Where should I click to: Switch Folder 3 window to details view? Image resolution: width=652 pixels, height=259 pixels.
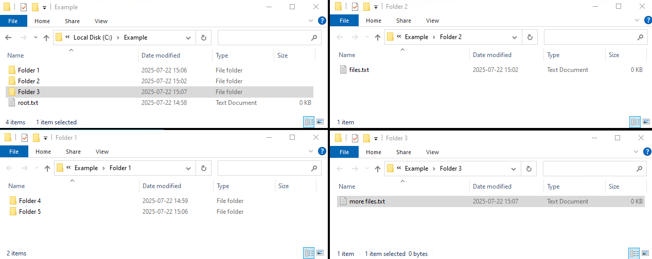635,253
